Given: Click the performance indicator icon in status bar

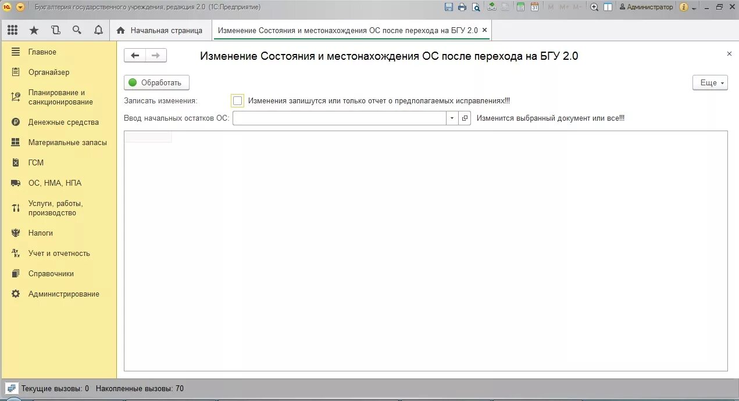Looking at the screenshot, I should pos(12,388).
